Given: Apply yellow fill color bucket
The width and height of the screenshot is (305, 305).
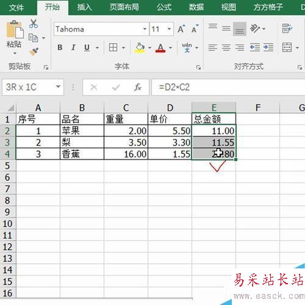Looking at the screenshot, I should point(140,48).
